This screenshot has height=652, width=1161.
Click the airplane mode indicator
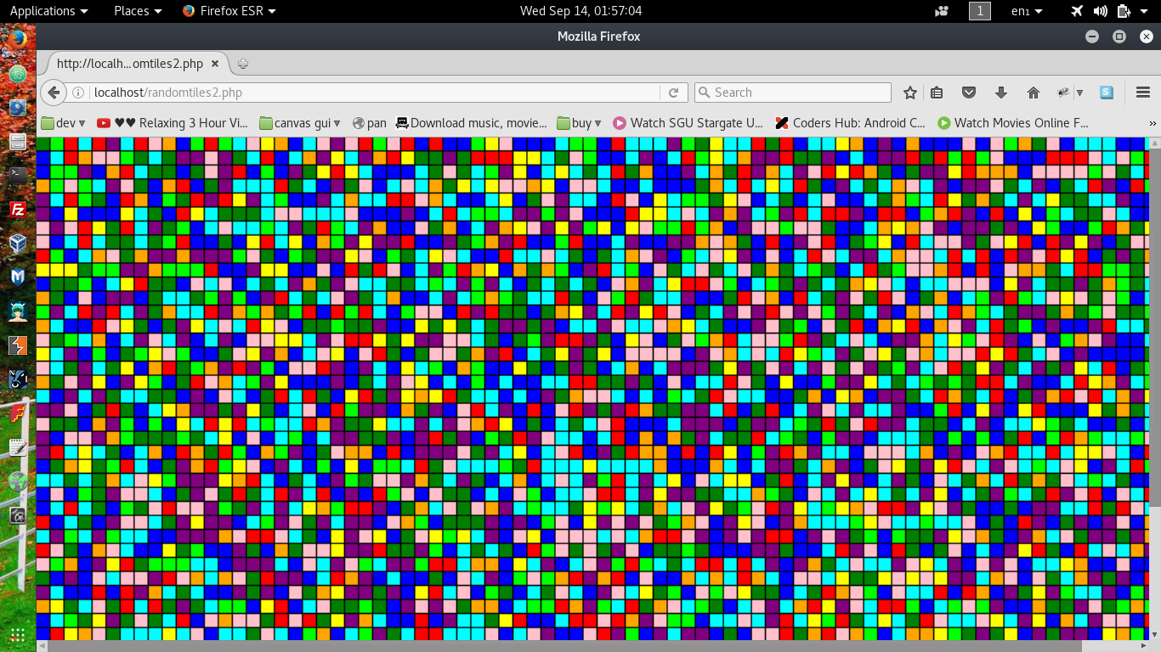[x=1078, y=11]
